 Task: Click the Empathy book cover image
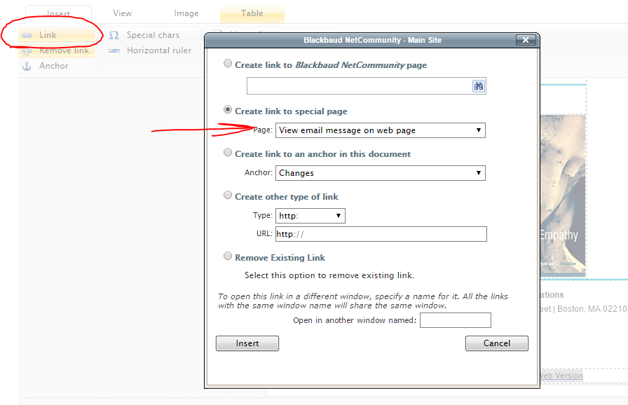pos(563,195)
